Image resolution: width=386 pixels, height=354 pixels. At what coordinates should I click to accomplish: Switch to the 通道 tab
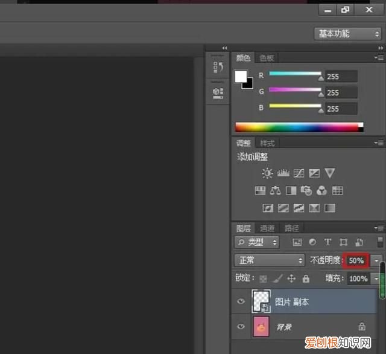pyautogui.click(x=267, y=228)
